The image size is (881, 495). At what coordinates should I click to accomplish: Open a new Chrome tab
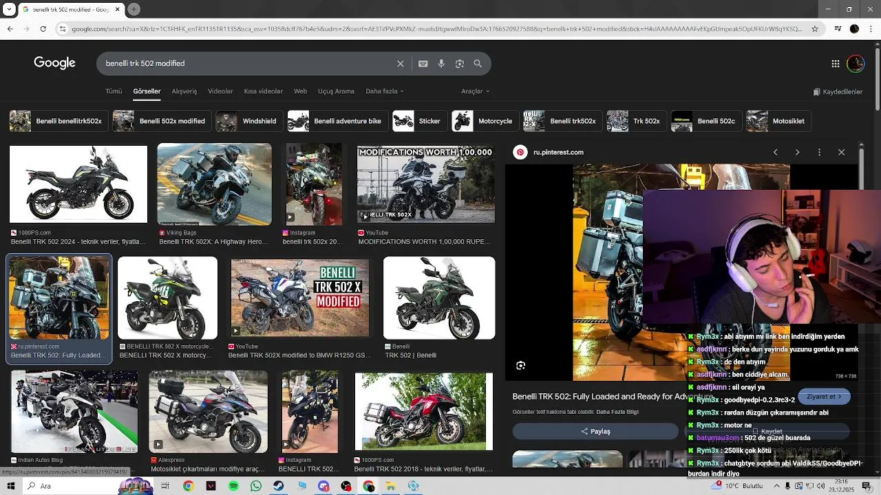134,9
